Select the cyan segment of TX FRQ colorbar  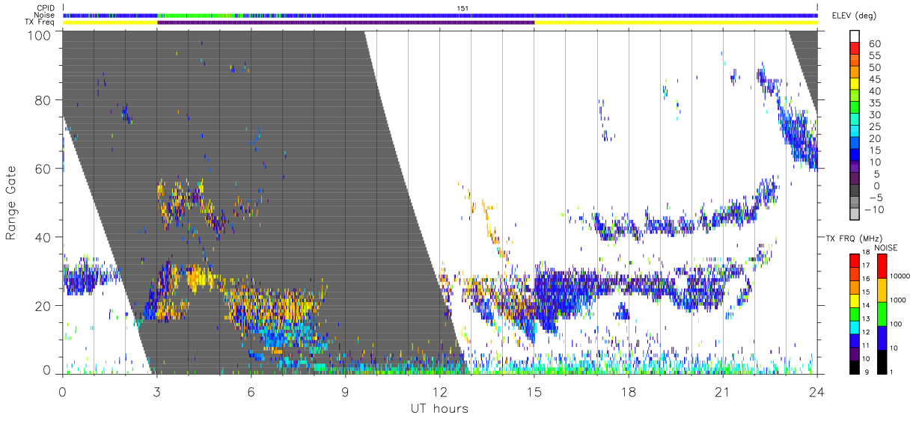click(855, 328)
